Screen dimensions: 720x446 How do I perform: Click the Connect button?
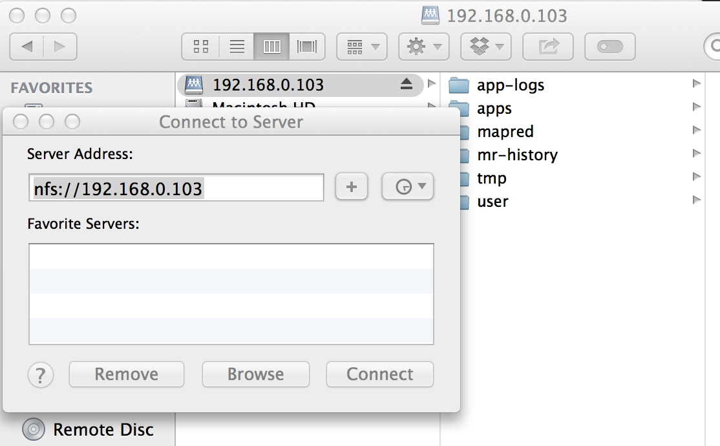380,374
